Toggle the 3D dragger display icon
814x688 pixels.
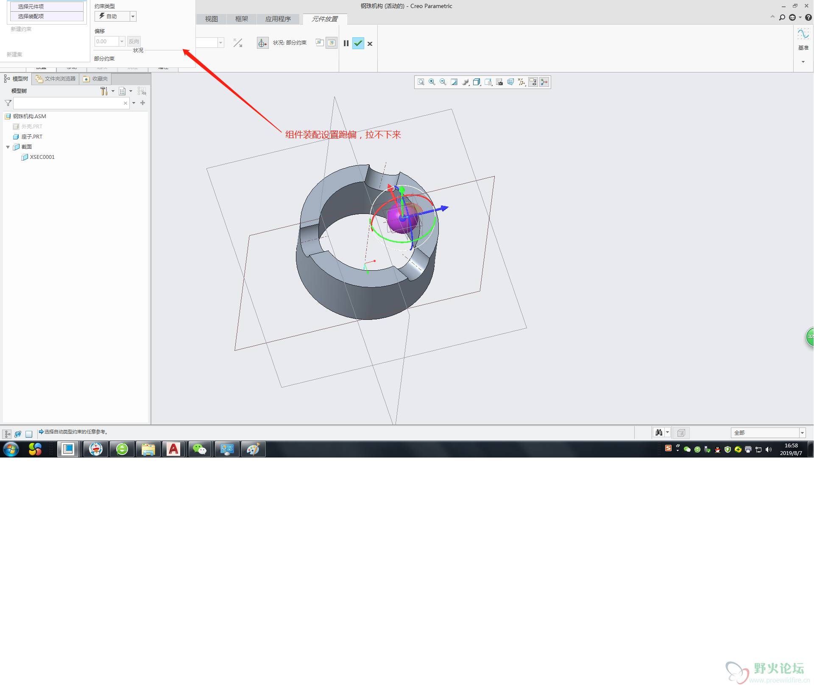point(262,43)
